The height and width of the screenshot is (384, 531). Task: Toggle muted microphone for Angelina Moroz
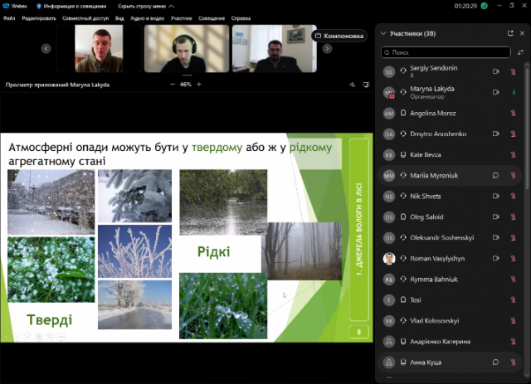(x=513, y=113)
